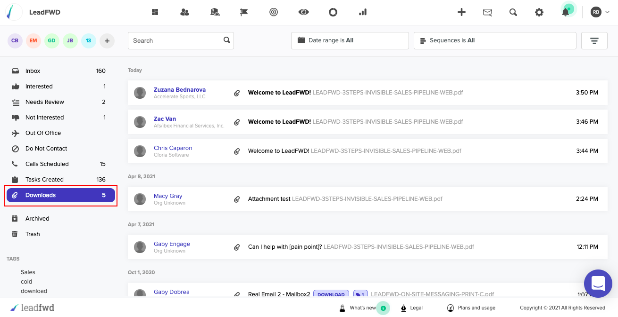Open Zuzana Bednarova contact link

pyautogui.click(x=179, y=89)
